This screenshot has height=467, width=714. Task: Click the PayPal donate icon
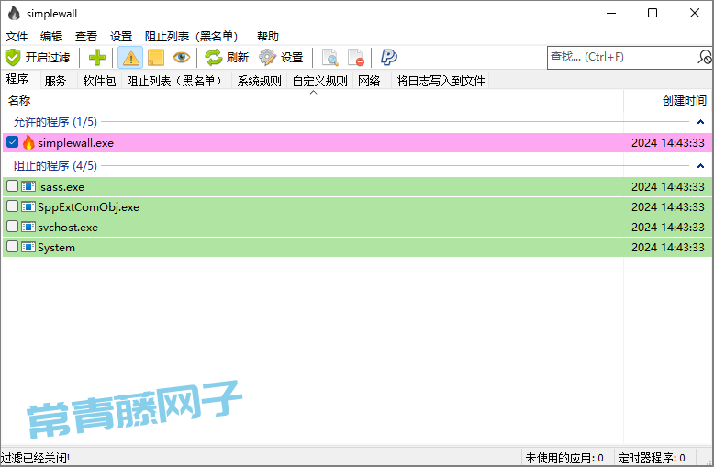389,57
